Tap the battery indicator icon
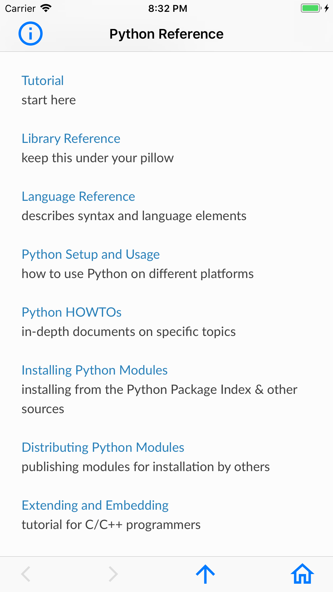333x592 pixels. pyautogui.click(x=311, y=8)
